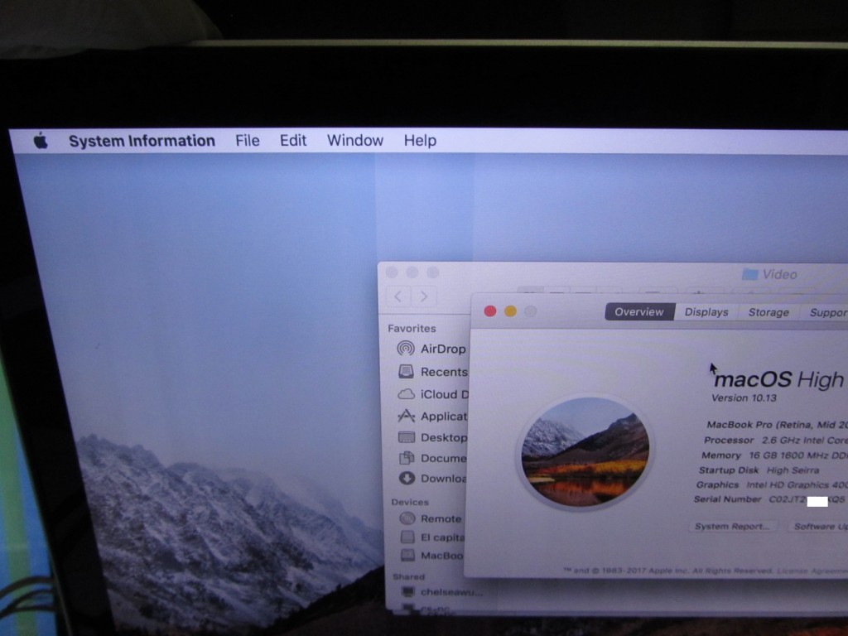
Task: Select chelseawu label under Shared
Action: pyautogui.click(x=451, y=592)
